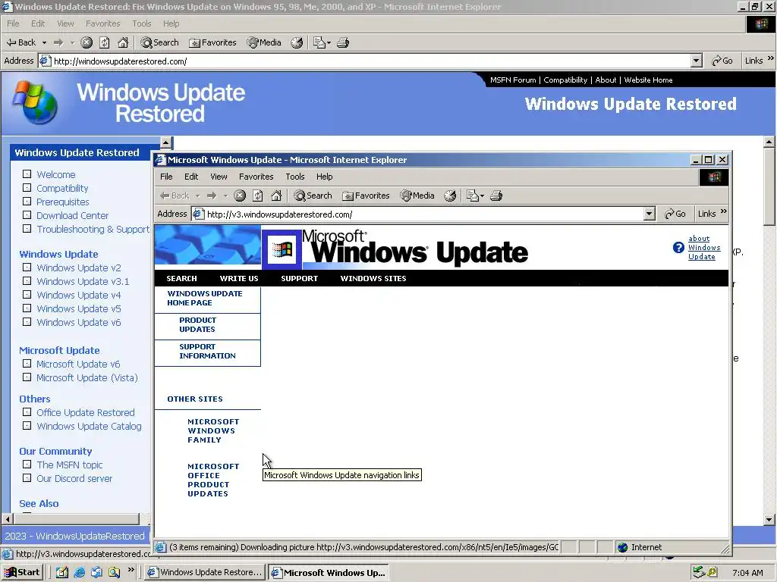
Task: Click MICROSOFT WINDOWS FAMILY link
Action: (x=213, y=430)
